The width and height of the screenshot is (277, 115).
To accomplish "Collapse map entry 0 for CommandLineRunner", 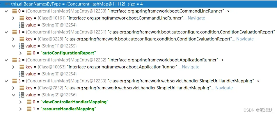I will (x=6, y=11).
